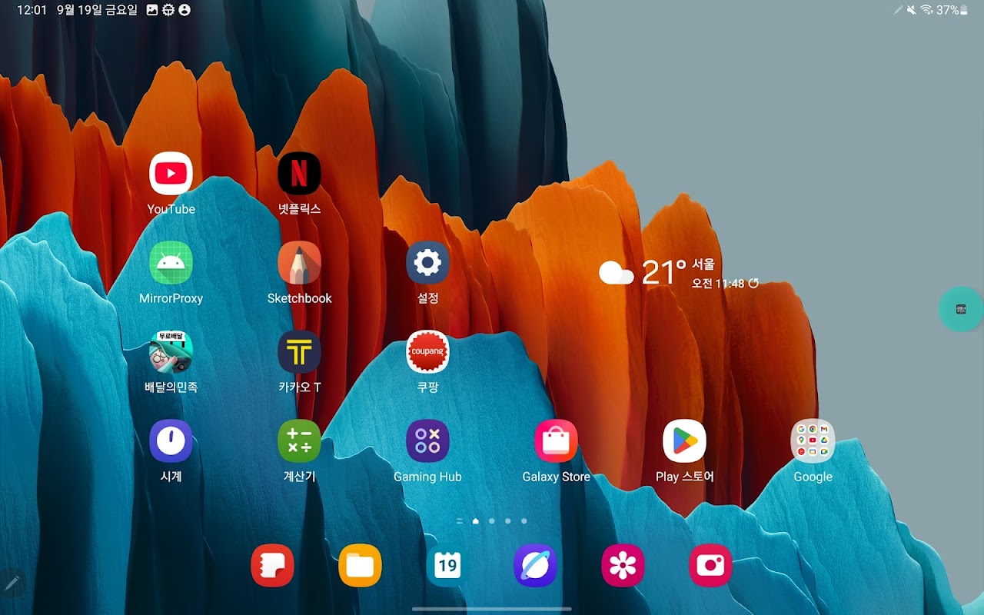Open the leftmost feed page indicator
Image resolution: width=984 pixels, height=615 pixels.
tap(460, 521)
